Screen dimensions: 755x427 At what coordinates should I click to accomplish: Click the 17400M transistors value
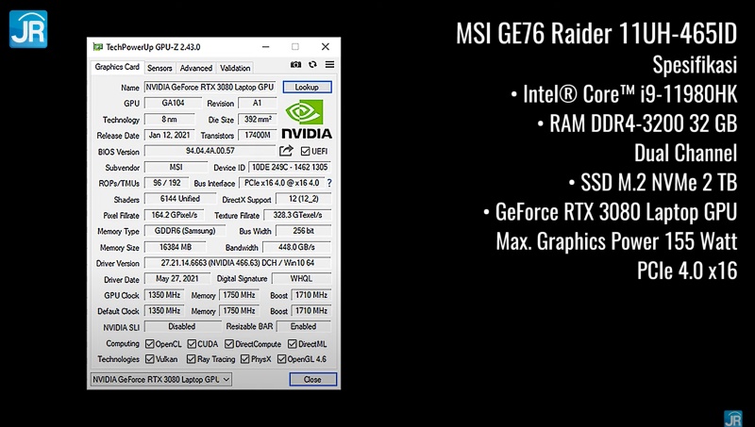click(x=258, y=135)
